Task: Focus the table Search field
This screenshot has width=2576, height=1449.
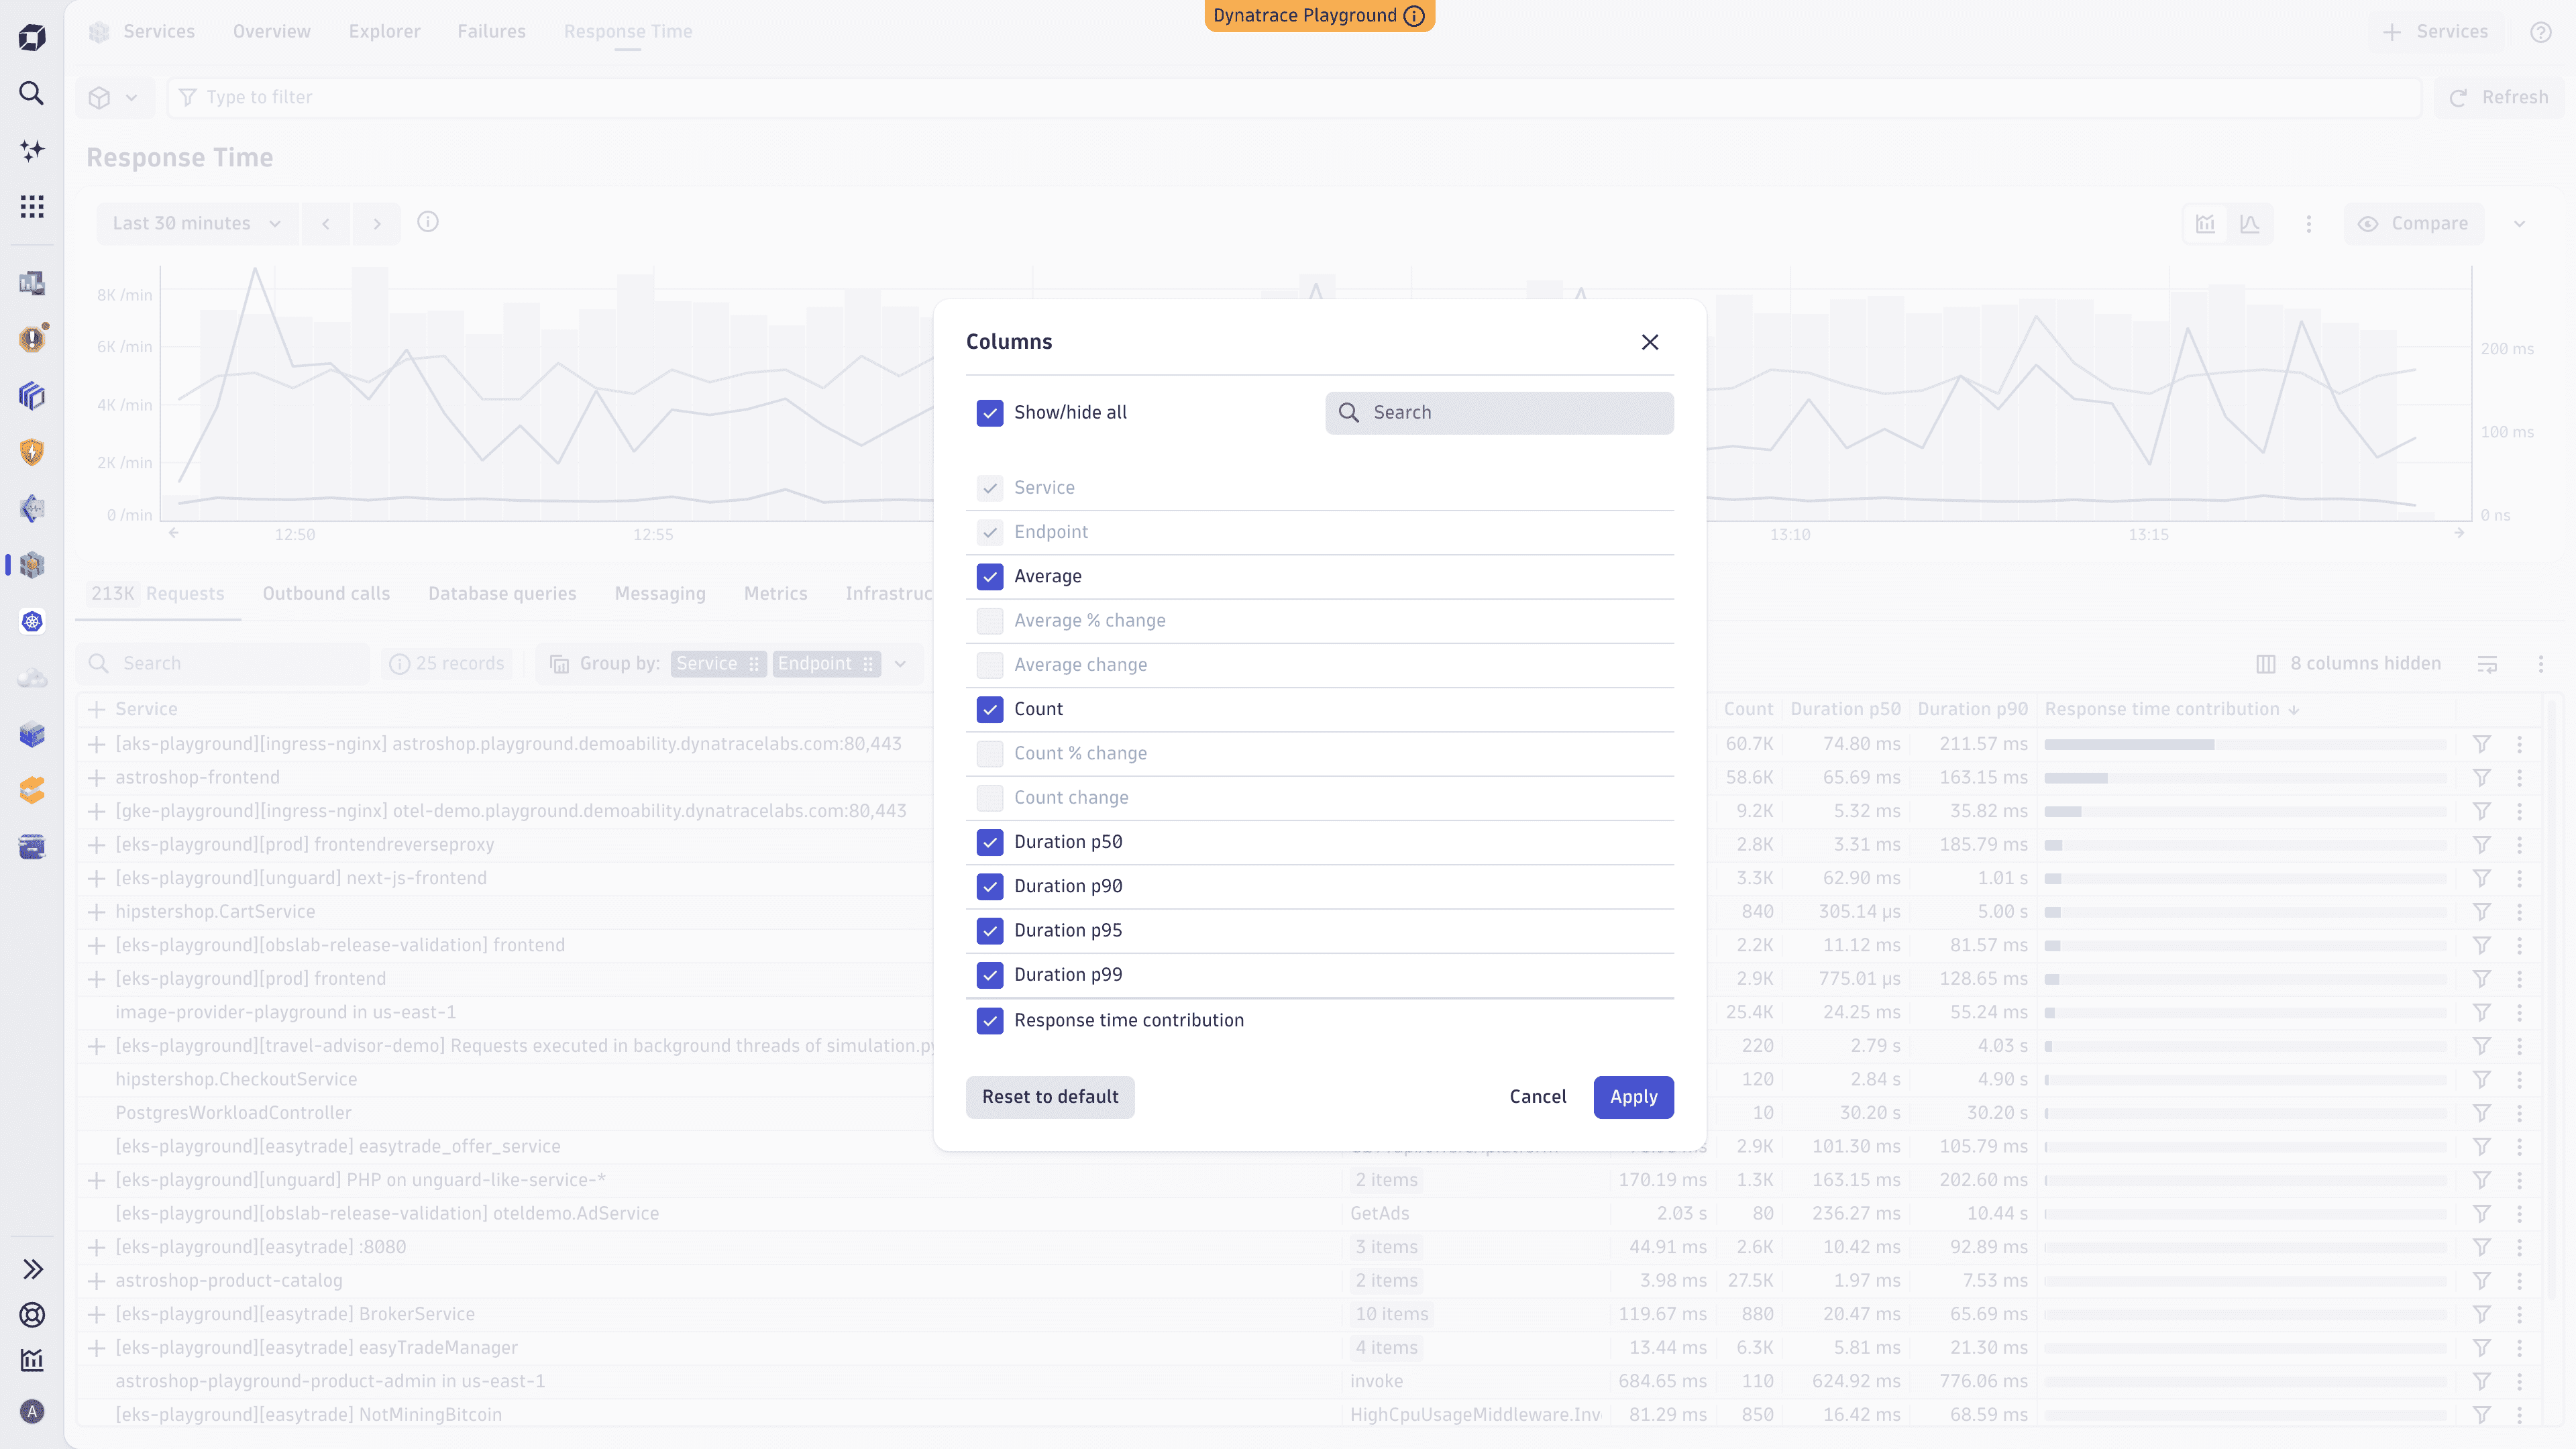Action: point(224,664)
